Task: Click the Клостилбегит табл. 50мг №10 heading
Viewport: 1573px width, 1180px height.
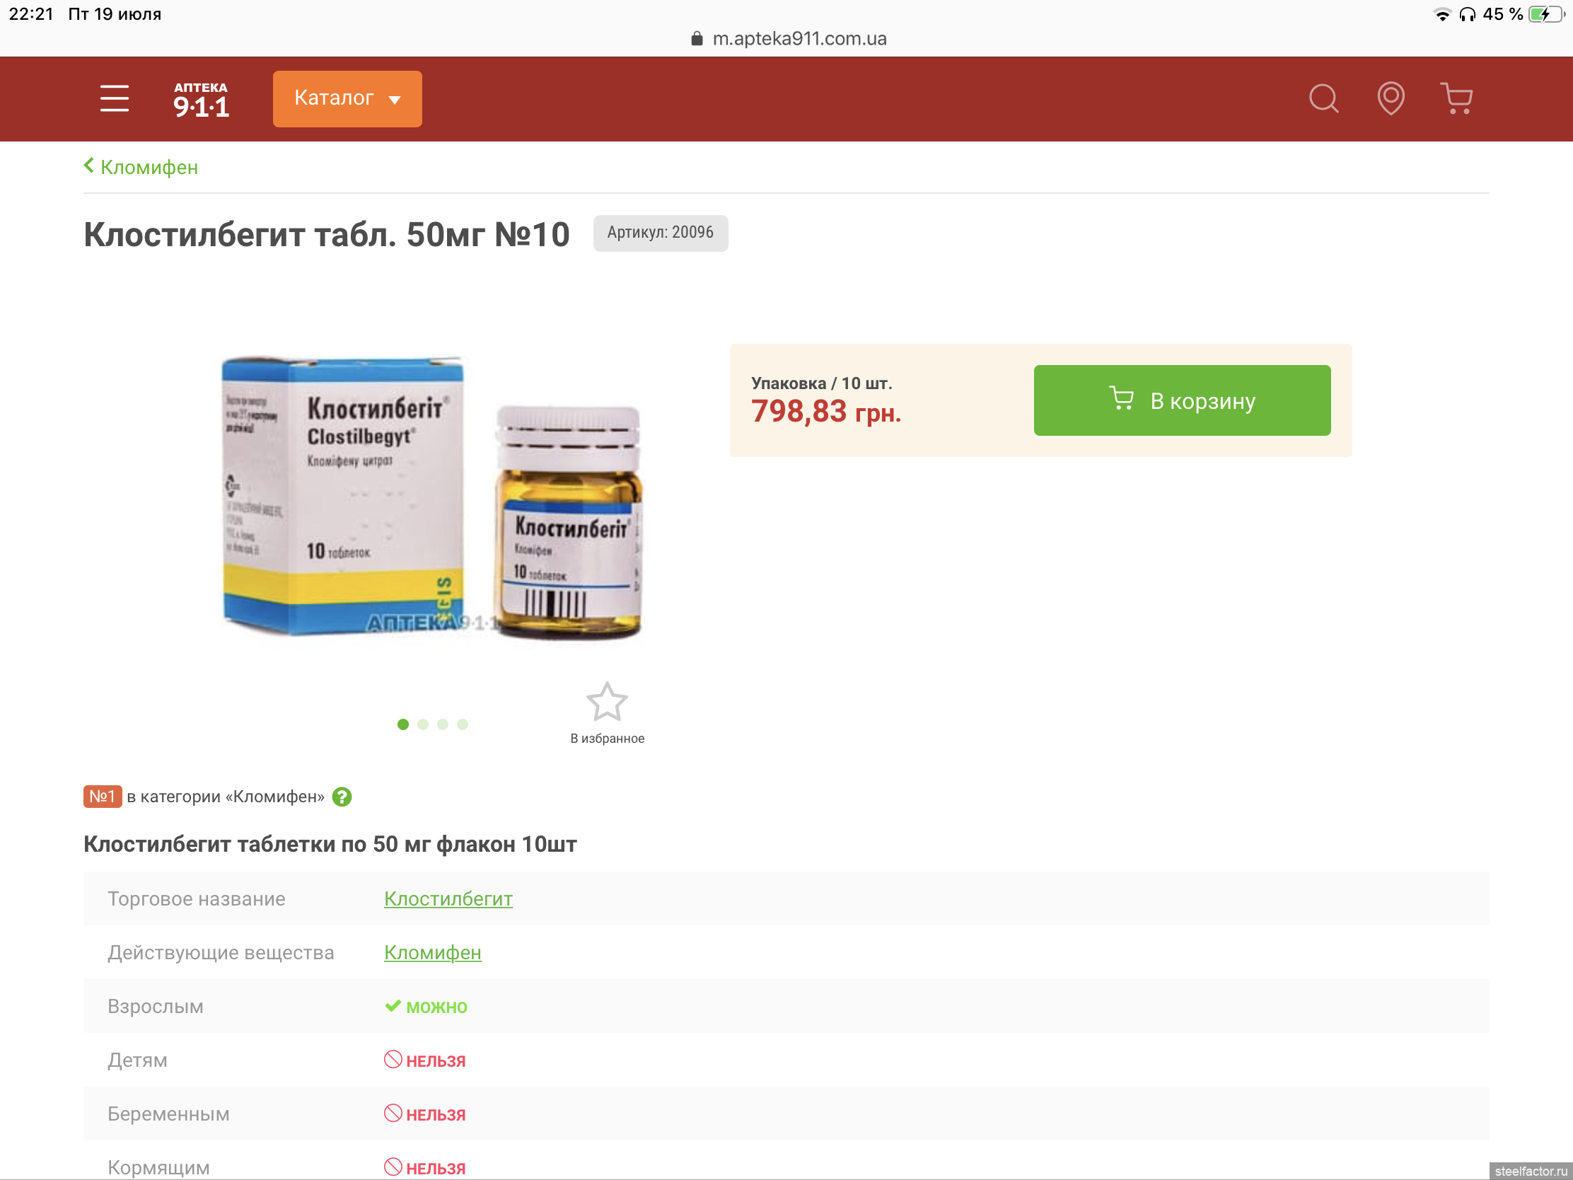Action: tap(326, 234)
